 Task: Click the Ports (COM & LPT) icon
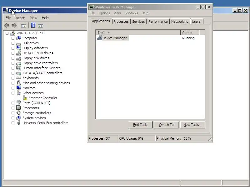tap(19, 103)
